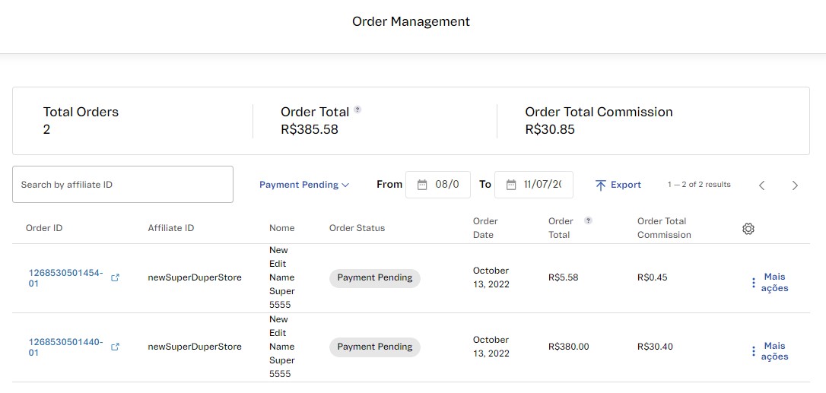Screen dimensions: 826x393
Task: Open order 1268530501454-01 link
Action: point(65,278)
